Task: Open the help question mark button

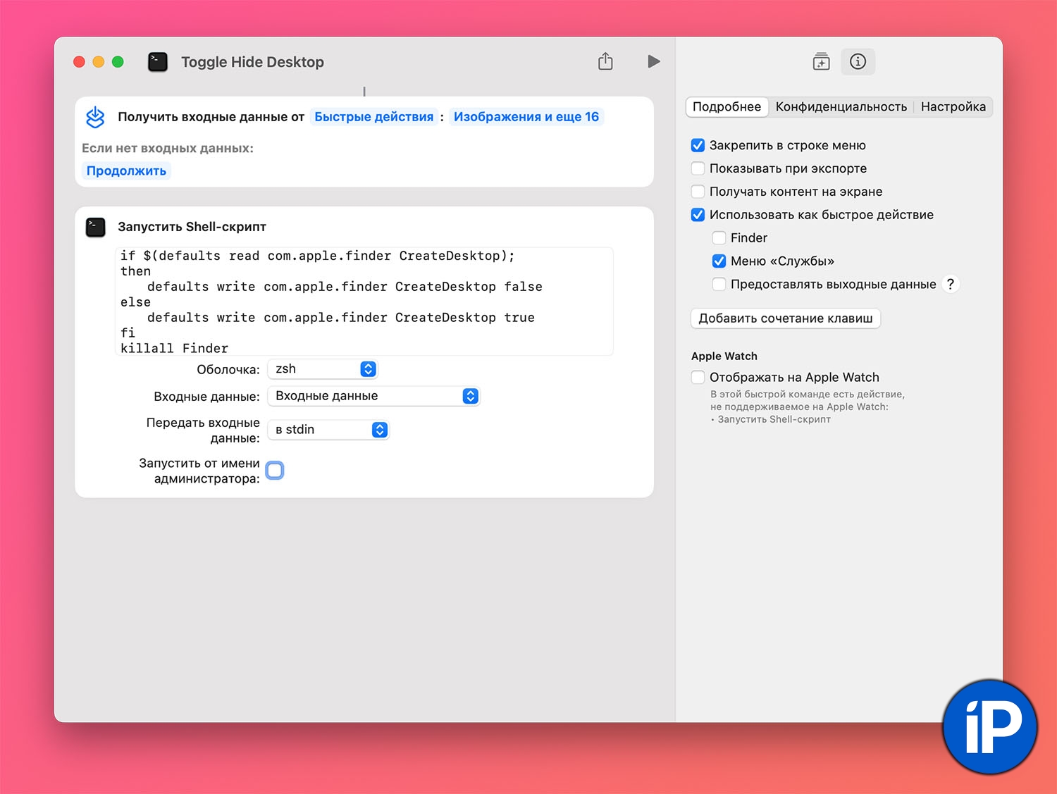Action: pyautogui.click(x=951, y=284)
